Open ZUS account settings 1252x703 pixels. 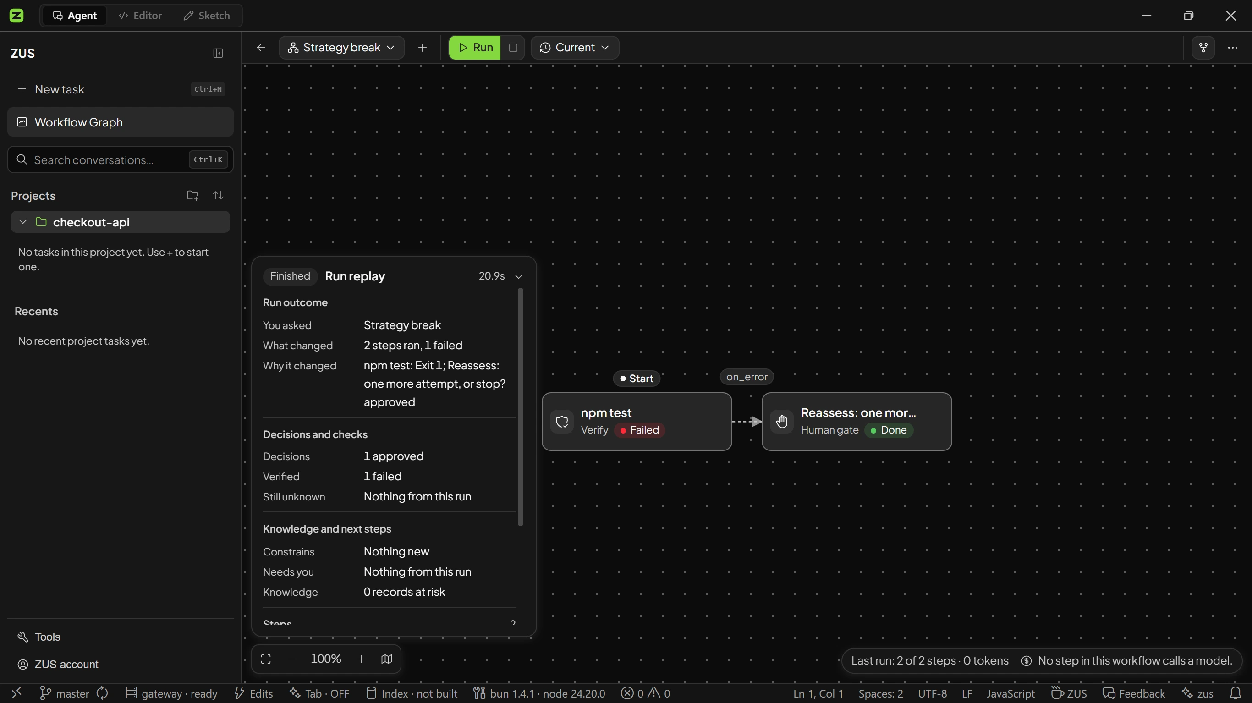[58, 664]
